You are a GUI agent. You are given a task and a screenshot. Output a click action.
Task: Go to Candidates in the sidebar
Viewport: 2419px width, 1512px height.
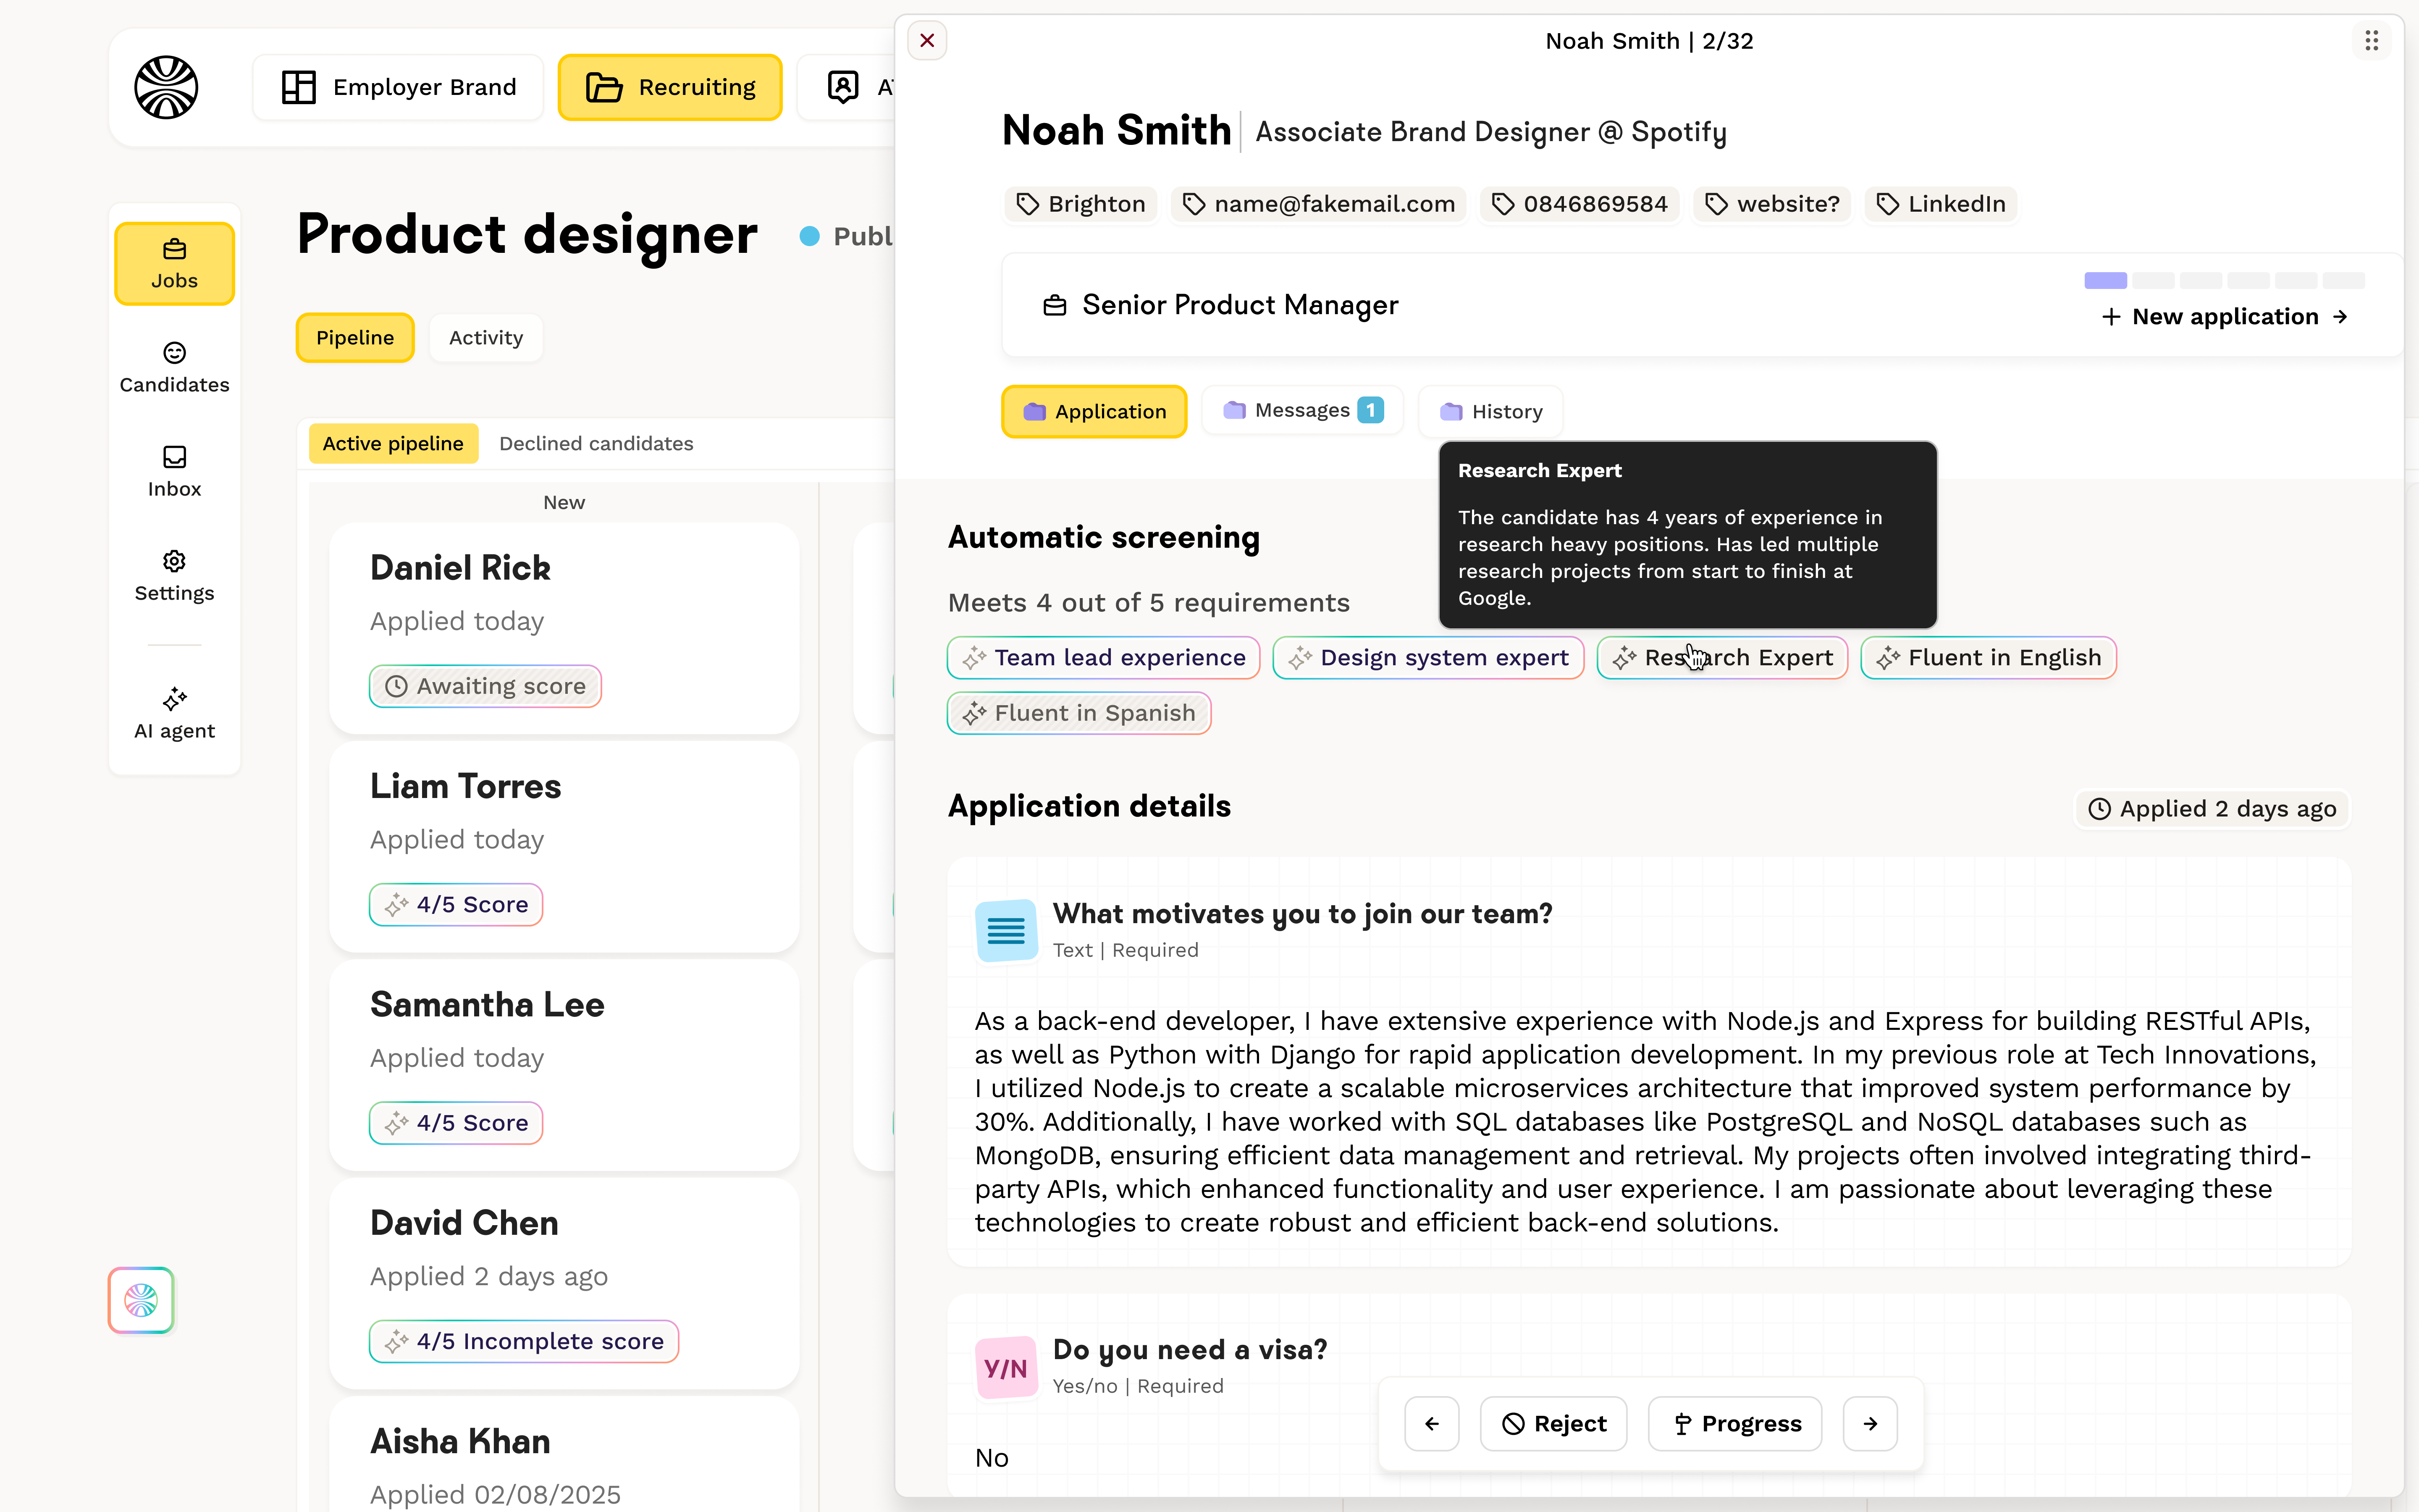click(174, 368)
